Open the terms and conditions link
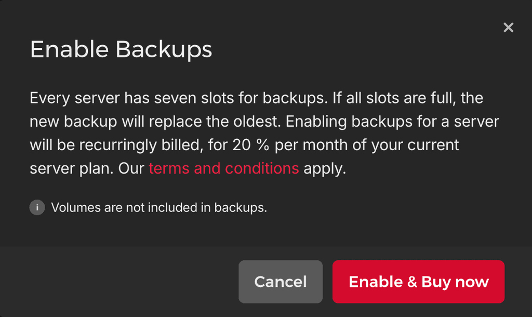Image resolution: width=532 pixels, height=317 pixels. [223, 168]
